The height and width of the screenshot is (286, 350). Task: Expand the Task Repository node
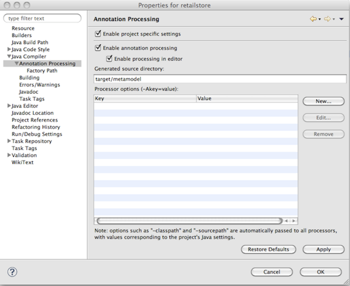(9, 141)
